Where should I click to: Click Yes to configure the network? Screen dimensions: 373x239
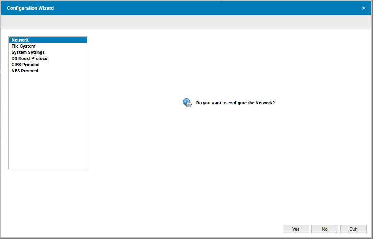point(296,229)
